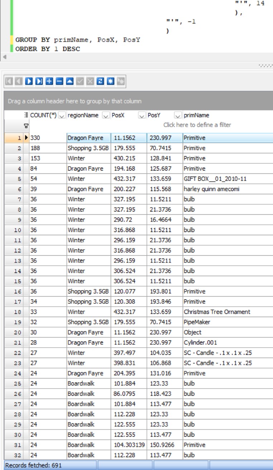Save a bookmark on current record
273x470 pixels.
coord(111,81)
